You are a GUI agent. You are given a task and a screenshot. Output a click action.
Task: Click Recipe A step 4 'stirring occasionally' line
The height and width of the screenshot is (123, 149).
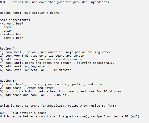click(57, 63)
